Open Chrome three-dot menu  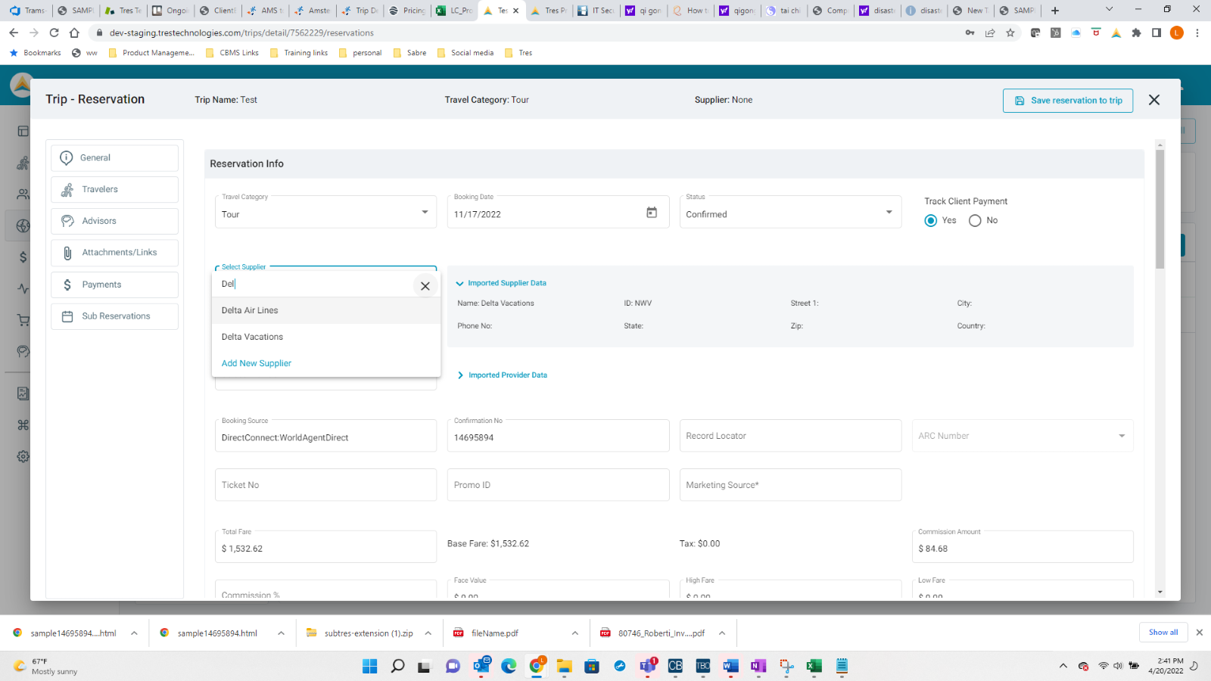point(1197,33)
